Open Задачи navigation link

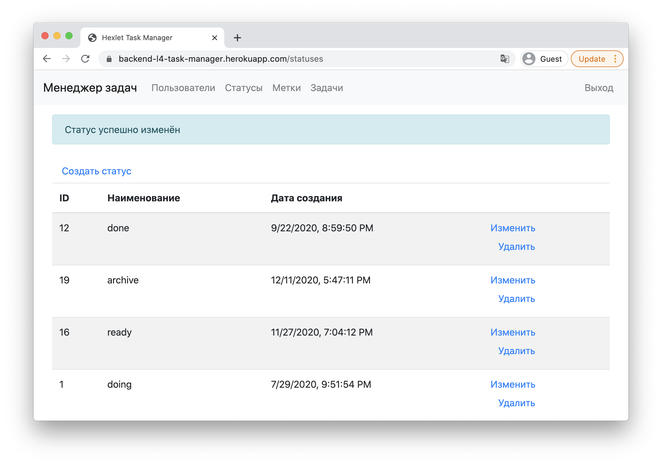click(327, 88)
